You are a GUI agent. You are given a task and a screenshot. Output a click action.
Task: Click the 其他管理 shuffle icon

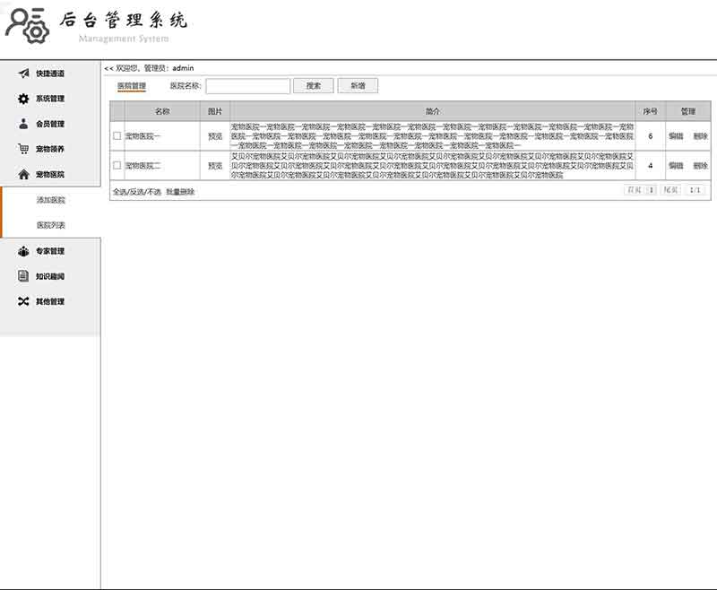[24, 301]
